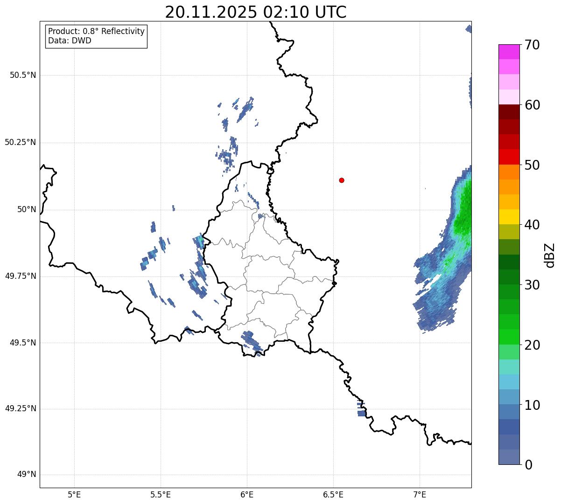Screen dimensions: 561x504
Task: Click the 'Data: DWD' text
Action: point(70,41)
